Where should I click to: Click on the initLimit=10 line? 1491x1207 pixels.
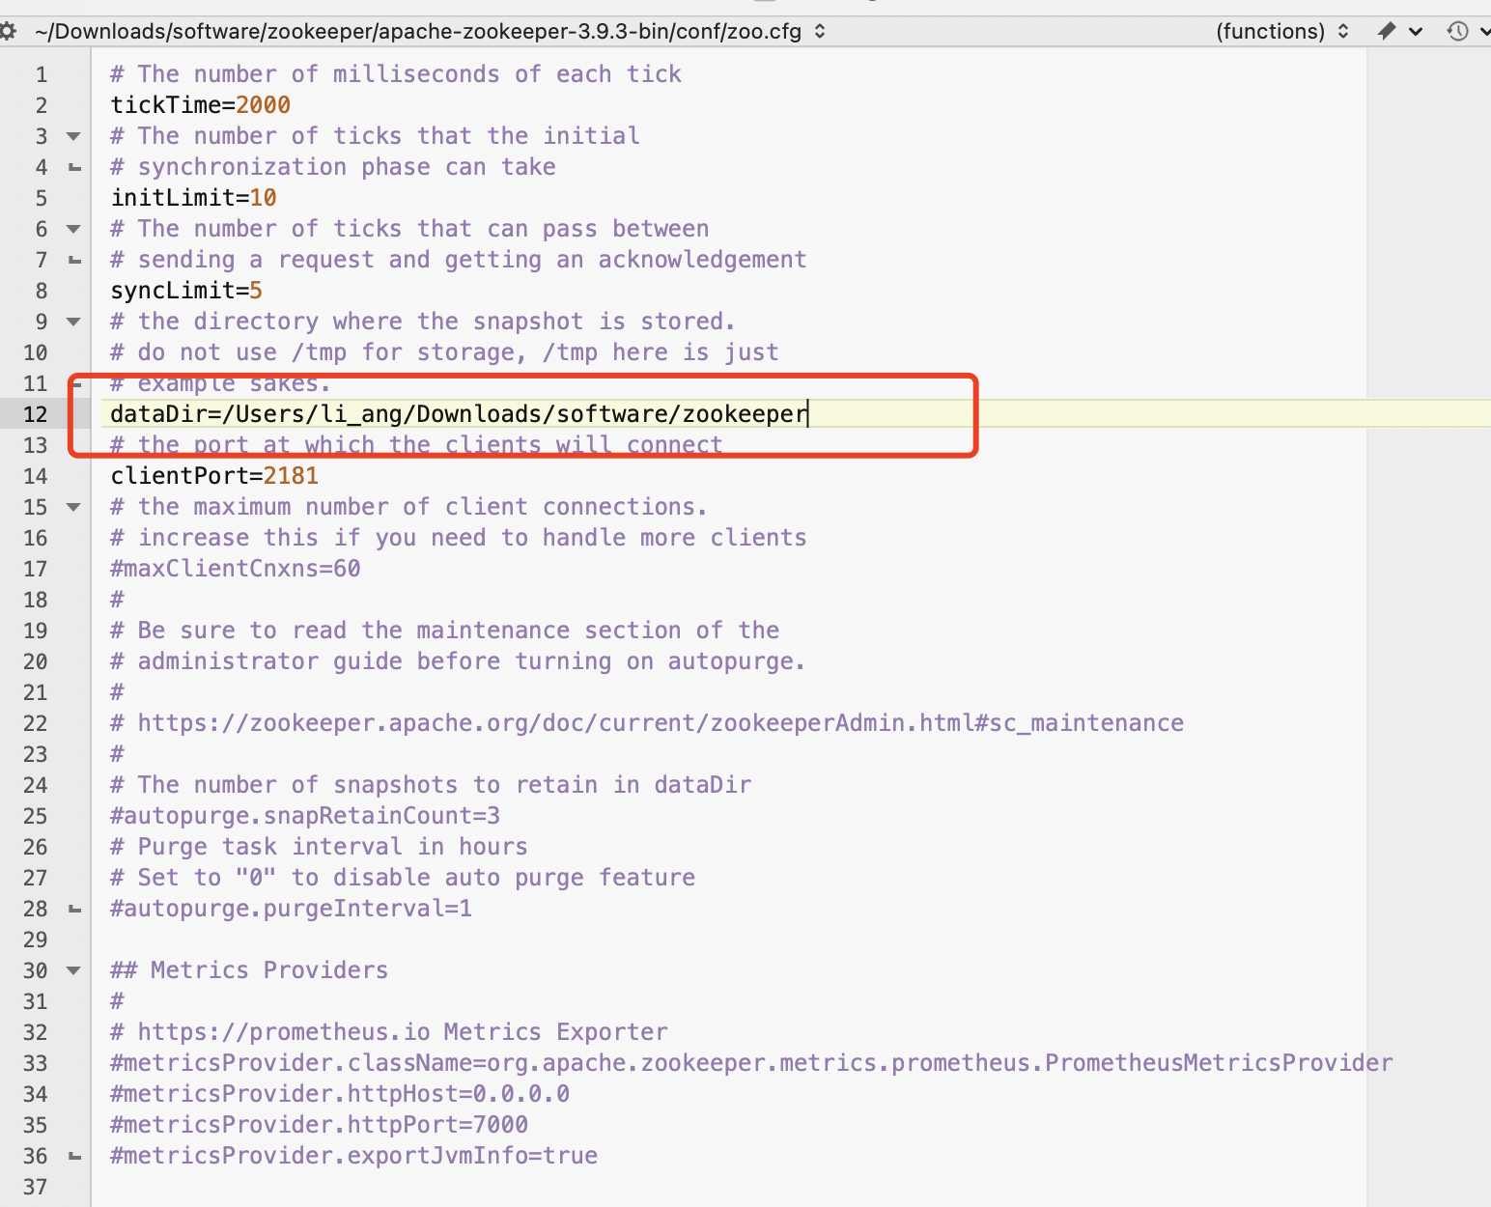tap(194, 198)
